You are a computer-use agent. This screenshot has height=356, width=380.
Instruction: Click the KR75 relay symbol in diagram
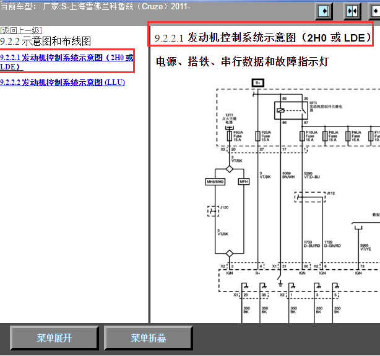point(291,110)
